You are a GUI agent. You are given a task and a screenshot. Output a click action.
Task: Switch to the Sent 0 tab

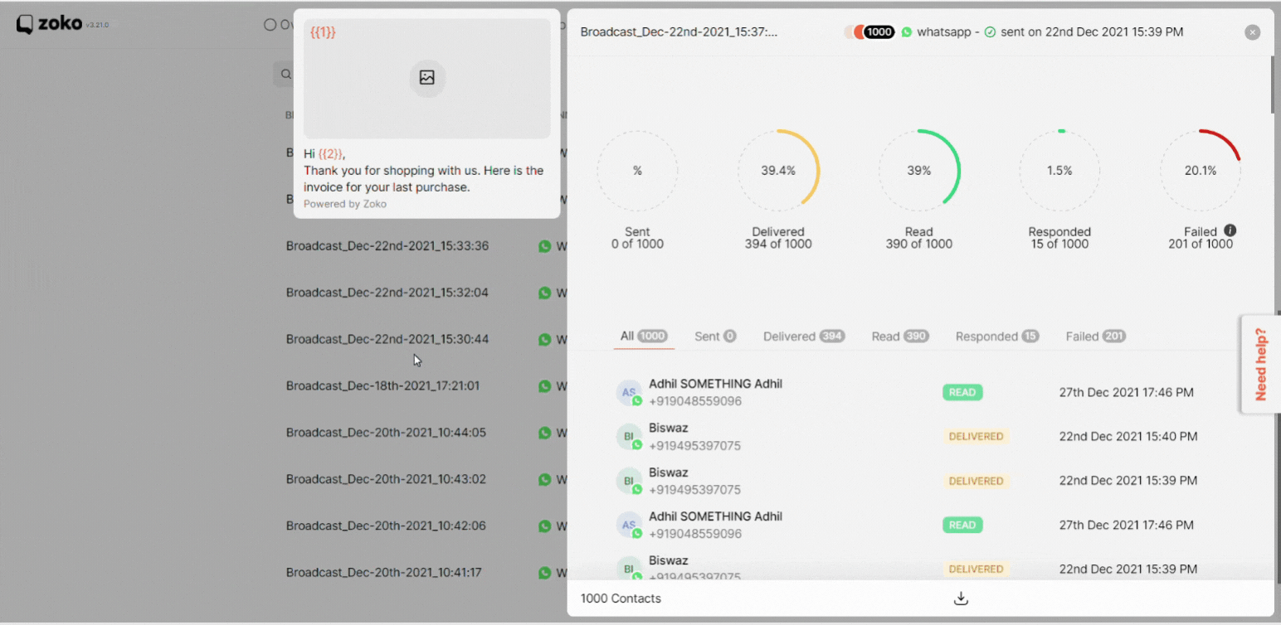coord(715,337)
